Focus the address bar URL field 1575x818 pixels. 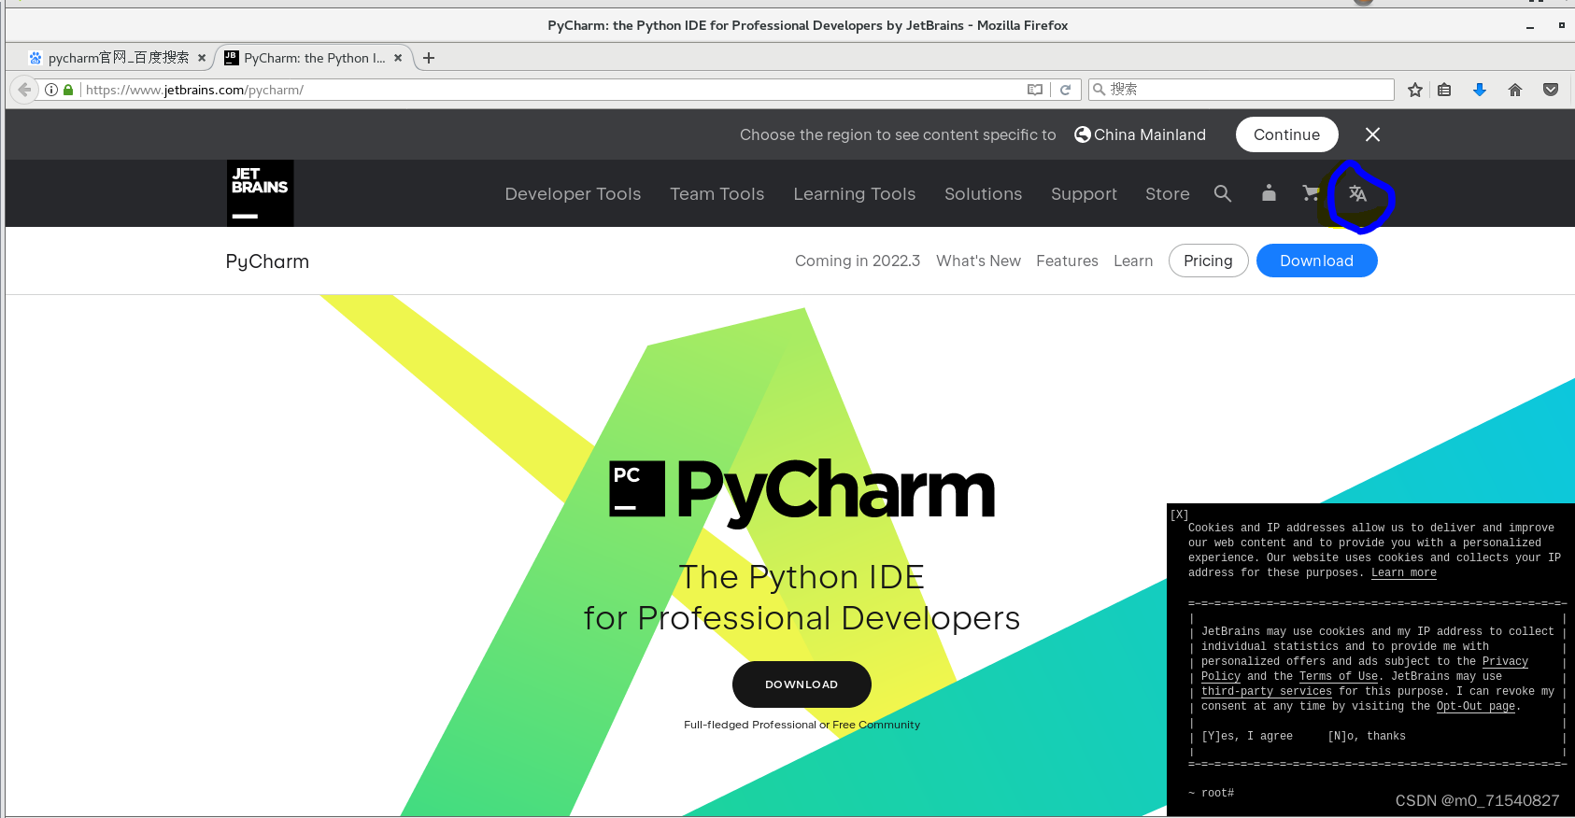pyautogui.click(x=551, y=90)
